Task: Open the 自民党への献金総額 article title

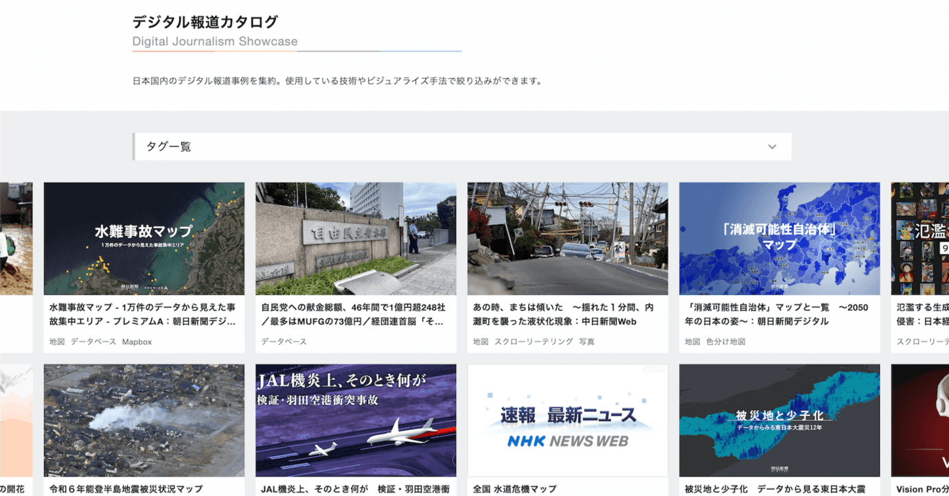Action: [354, 314]
